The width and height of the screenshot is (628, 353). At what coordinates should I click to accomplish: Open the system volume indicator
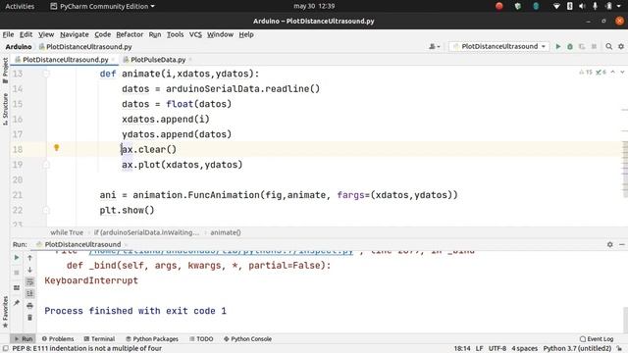coord(582,6)
